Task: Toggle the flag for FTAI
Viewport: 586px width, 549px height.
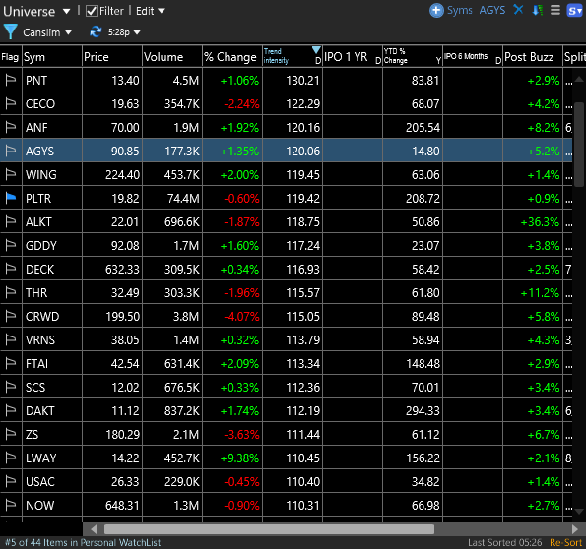Action: [11, 363]
